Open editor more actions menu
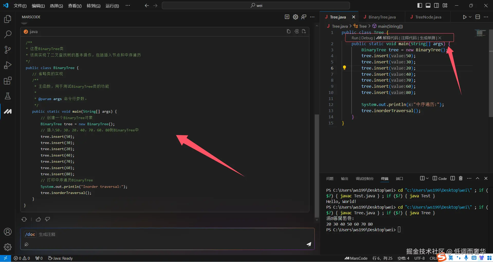Screen dimensions: 493x262 [486, 17]
